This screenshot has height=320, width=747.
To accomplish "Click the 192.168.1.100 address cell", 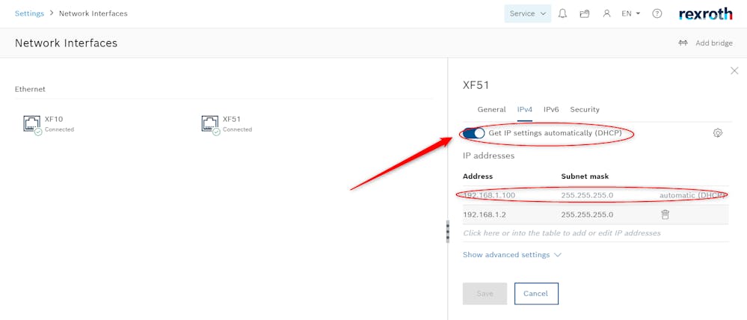I will point(489,195).
